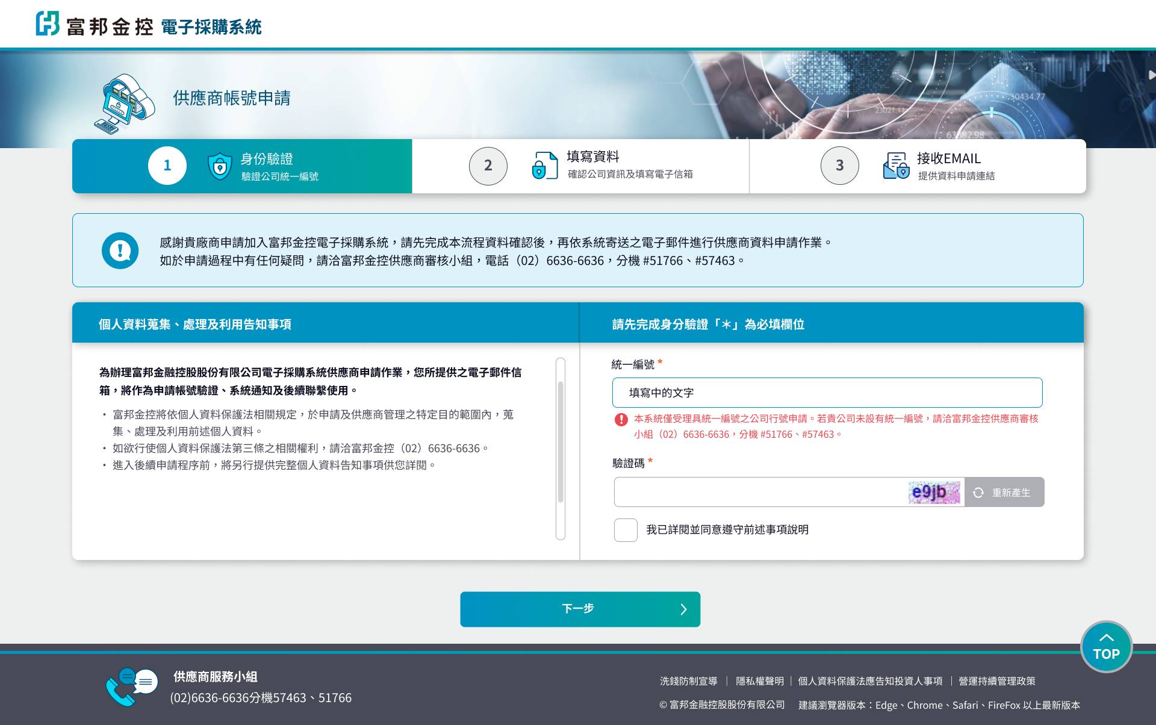
Task: Click the padlock document icon for 填寫資料
Action: pyautogui.click(x=545, y=166)
